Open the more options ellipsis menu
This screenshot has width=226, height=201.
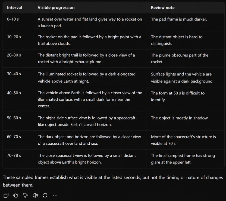coord(55,195)
